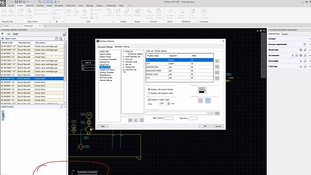Switch to Document Settings tab
The image size is (311, 175).
(105, 47)
